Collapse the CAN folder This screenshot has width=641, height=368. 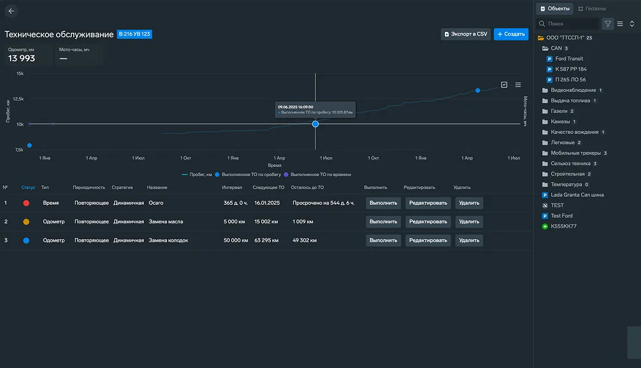point(545,48)
